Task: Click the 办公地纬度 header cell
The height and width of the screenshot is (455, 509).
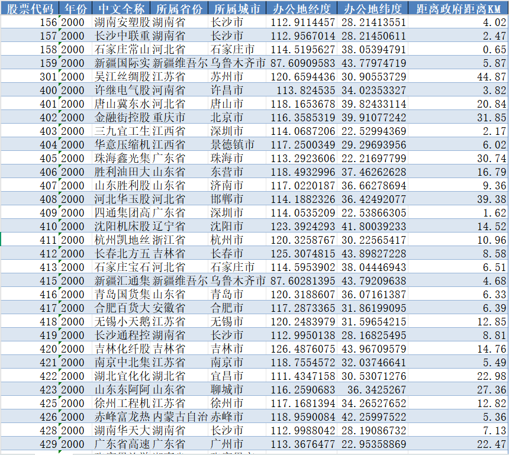Action: 373,9
